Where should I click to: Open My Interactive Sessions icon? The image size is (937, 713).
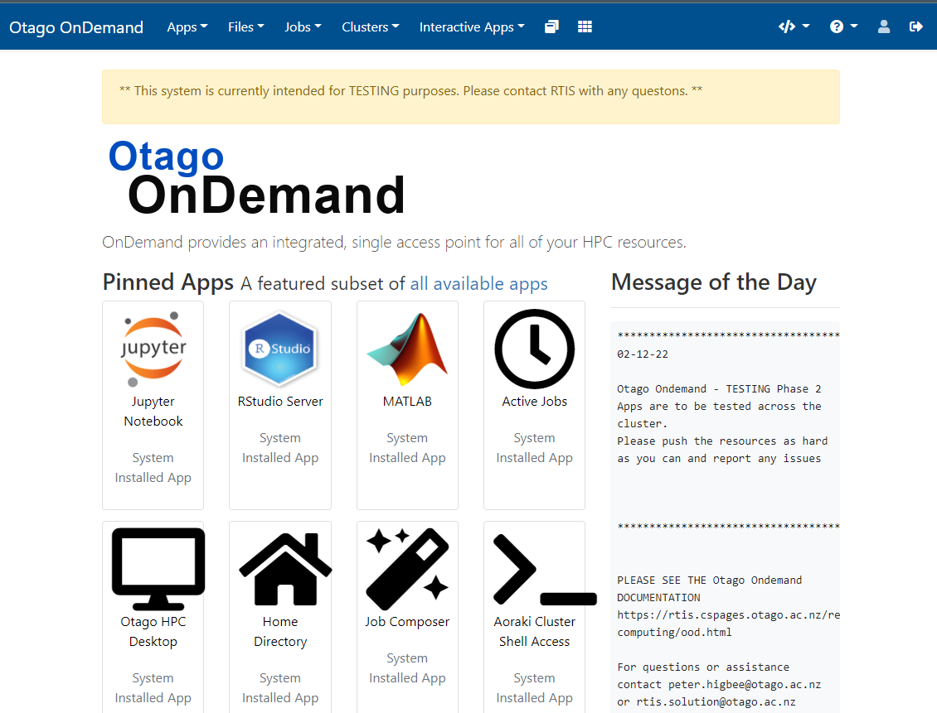551,26
